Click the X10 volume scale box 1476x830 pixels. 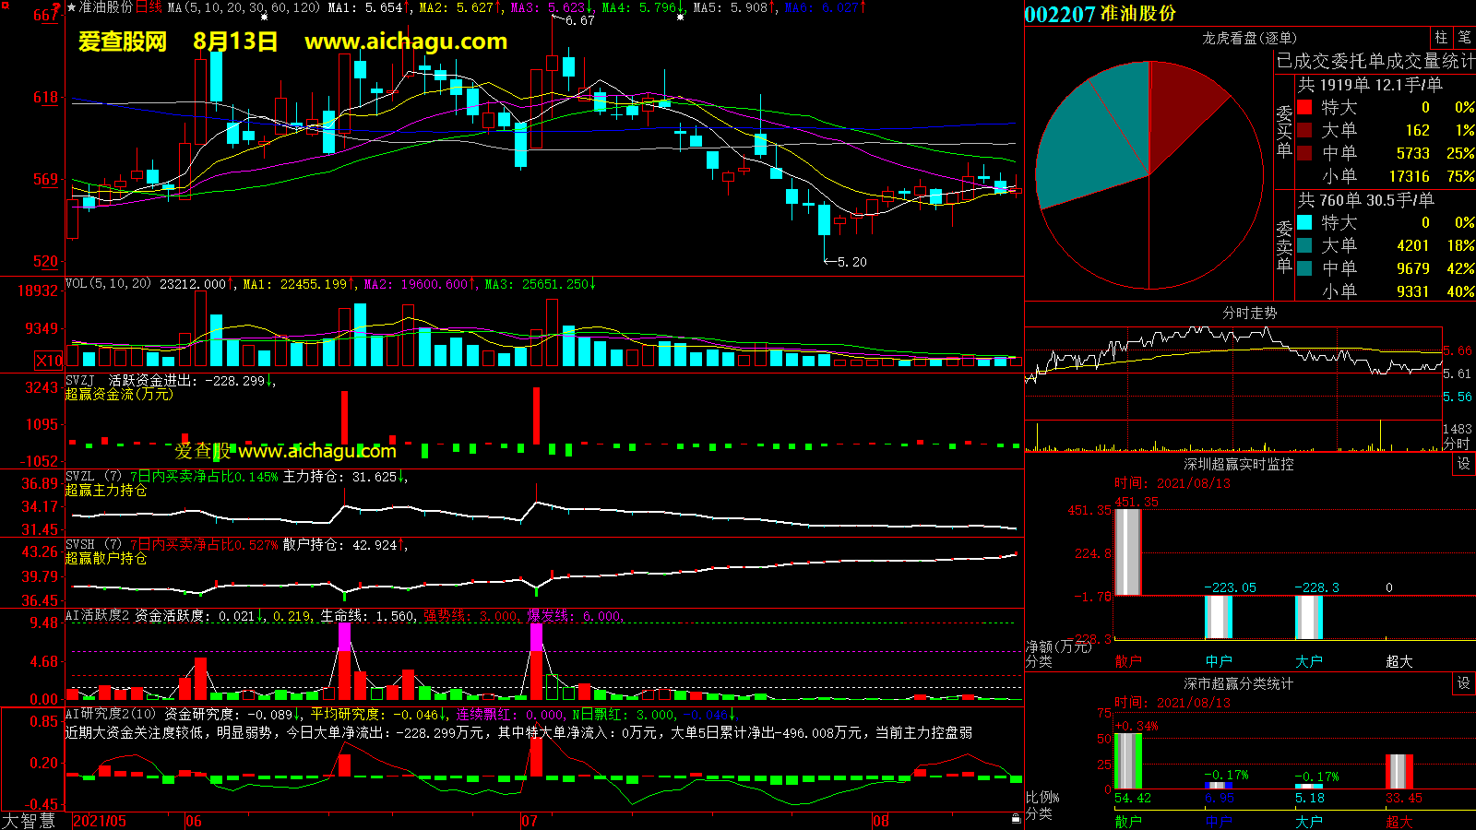[49, 361]
